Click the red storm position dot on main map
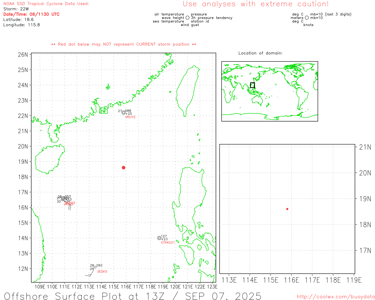This screenshot has height=300, width=375. tap(124, 168)
